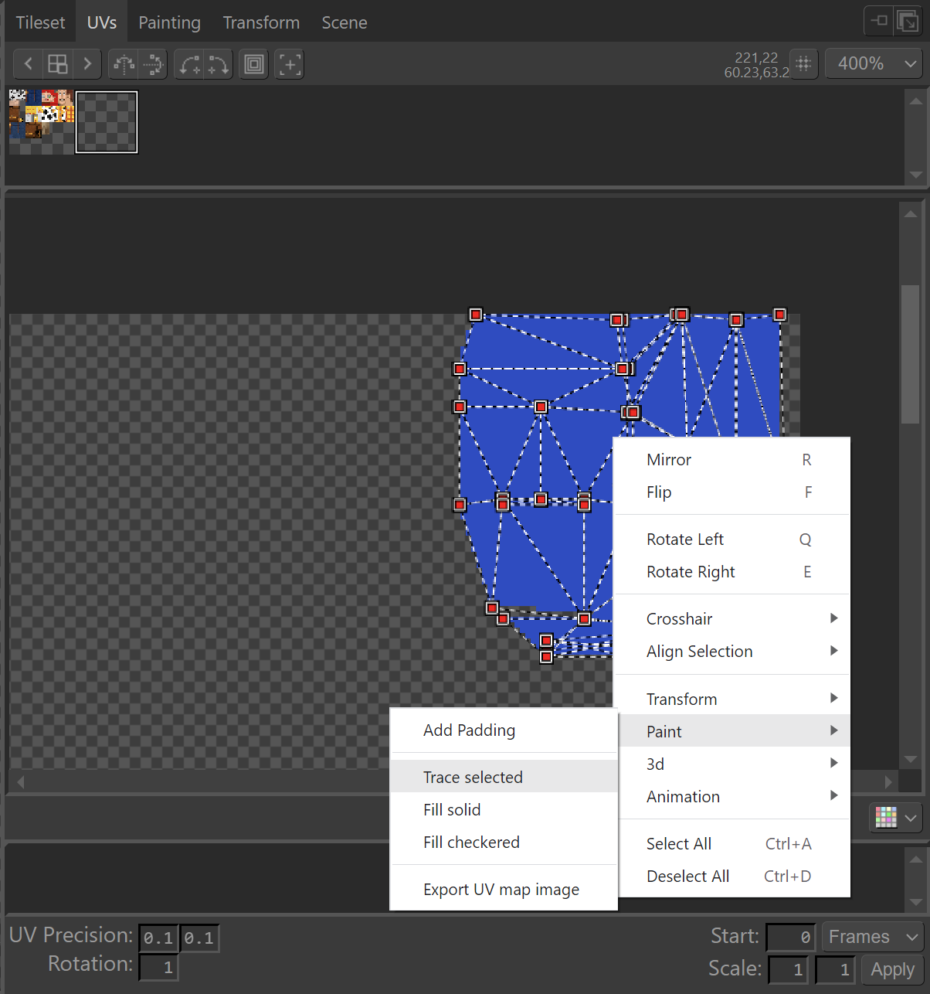This screenshot has height=994, width=930.
Task: Click the tile grid icon in toolbar
Action: pos(58,63)
